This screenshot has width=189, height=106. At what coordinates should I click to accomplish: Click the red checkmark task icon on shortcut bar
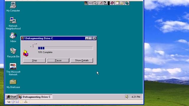point(100,3)
